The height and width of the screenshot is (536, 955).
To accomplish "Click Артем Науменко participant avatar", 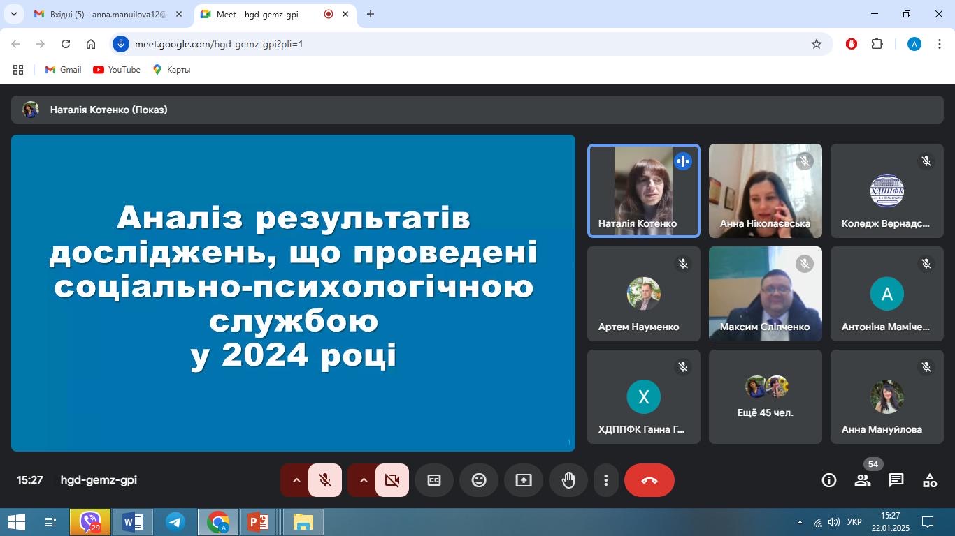I will coord(644,294).
